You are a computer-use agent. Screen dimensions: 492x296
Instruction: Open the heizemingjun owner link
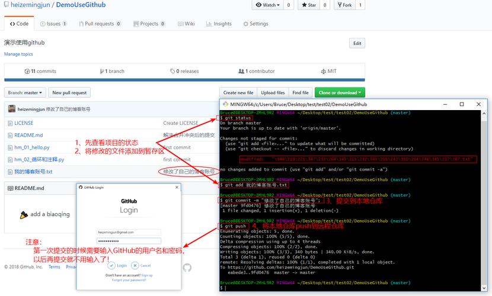pos(30,5)
